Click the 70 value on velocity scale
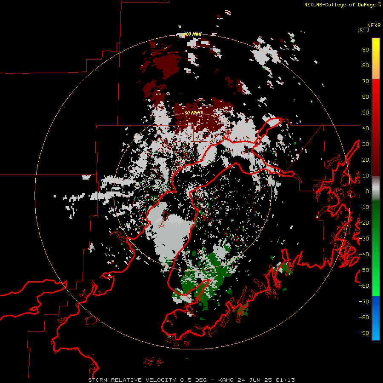Screen dimensions: 383x383 (x=366, y=81)
